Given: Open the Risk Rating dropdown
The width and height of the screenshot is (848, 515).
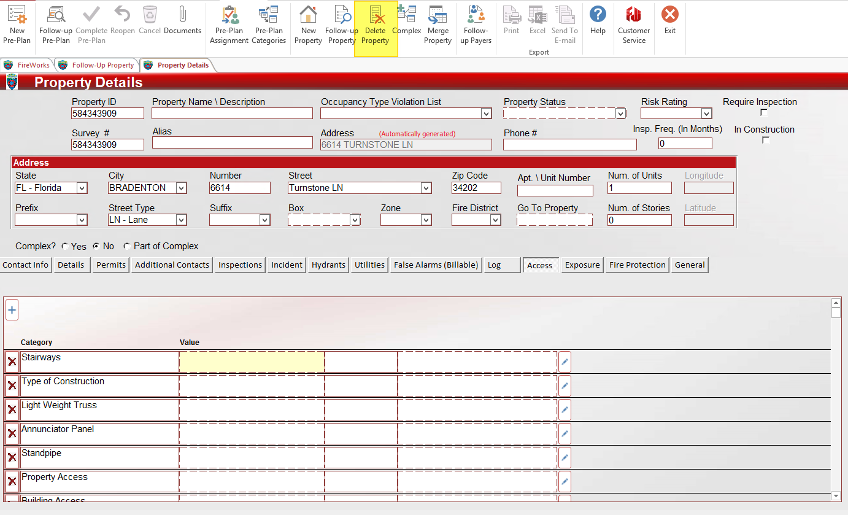Looking at the screenshot, I should (x=706, y=114).
